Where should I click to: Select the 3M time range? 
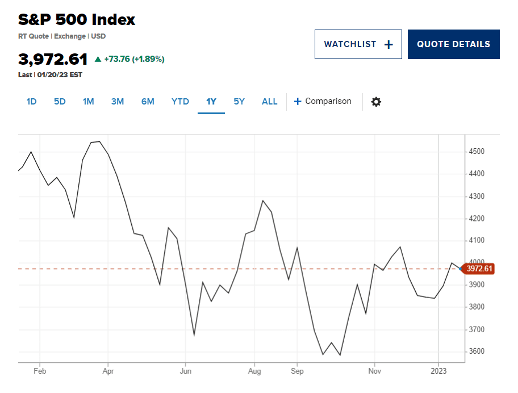click(x=117, y=102)
